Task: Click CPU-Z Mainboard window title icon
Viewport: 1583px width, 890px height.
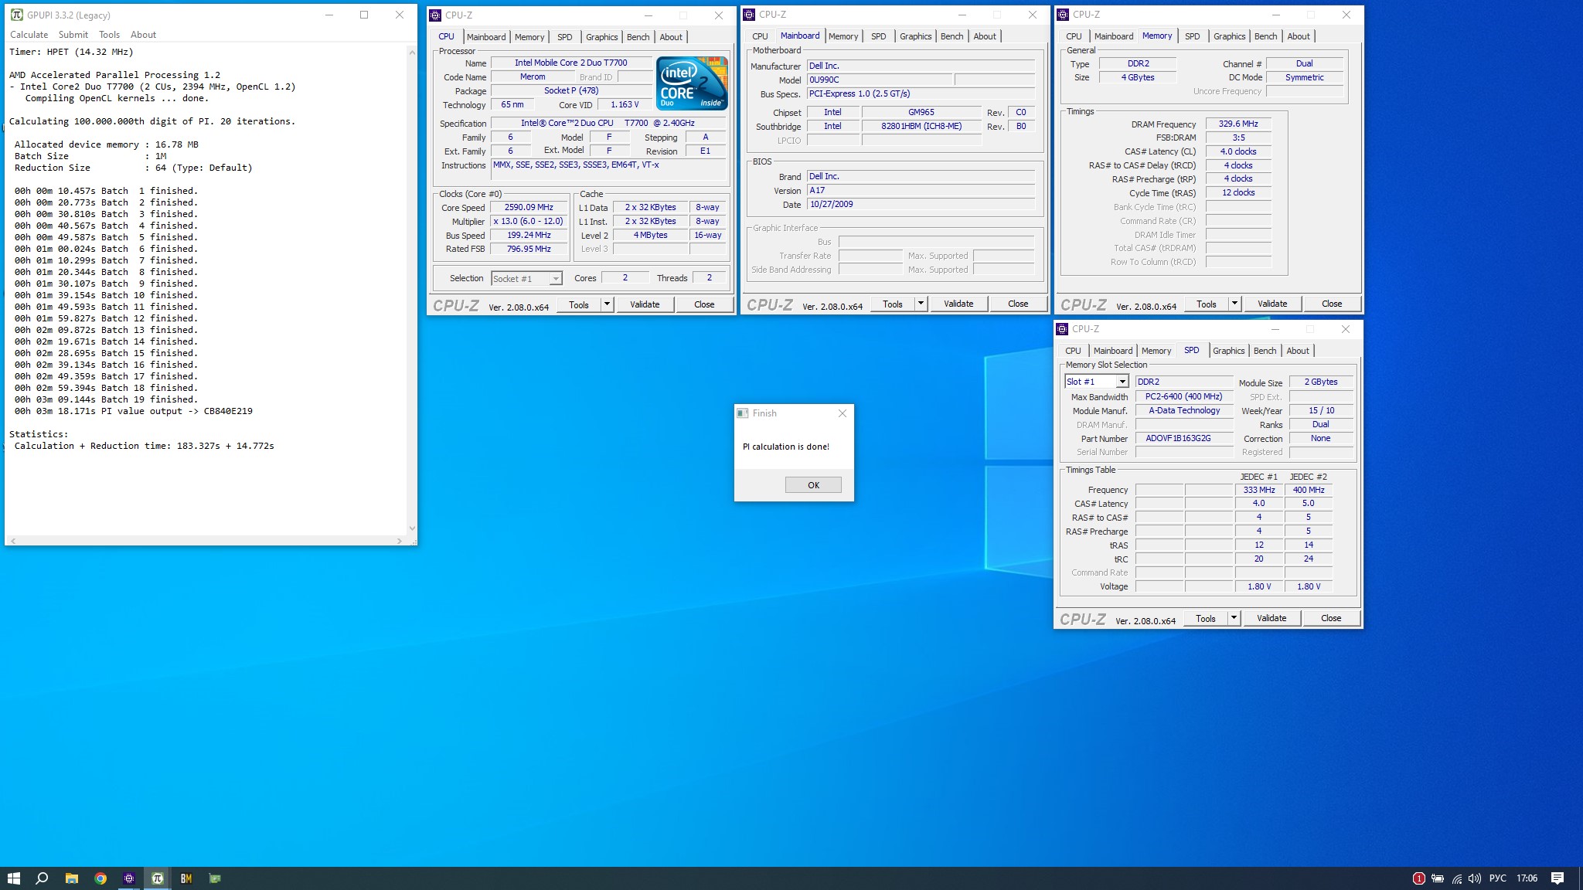Action: click(749, 15)
